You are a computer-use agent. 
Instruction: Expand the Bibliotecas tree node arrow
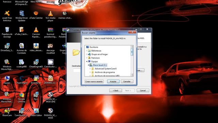(87, 51)
